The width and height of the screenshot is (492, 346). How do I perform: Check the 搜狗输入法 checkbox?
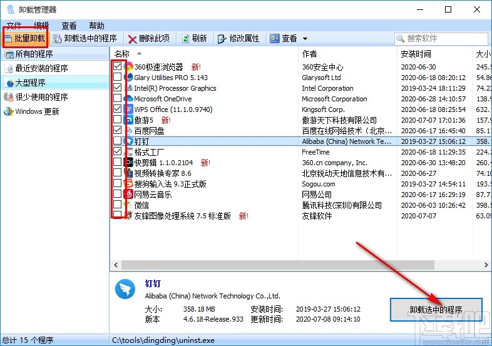click(x=117, y=183)
